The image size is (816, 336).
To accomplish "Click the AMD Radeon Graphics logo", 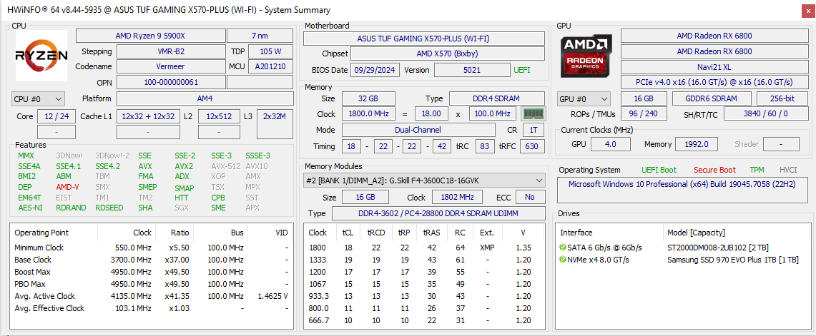I will tap(586, 56).
